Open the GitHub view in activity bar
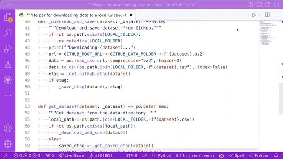The image size is (283, 159). 8,80
